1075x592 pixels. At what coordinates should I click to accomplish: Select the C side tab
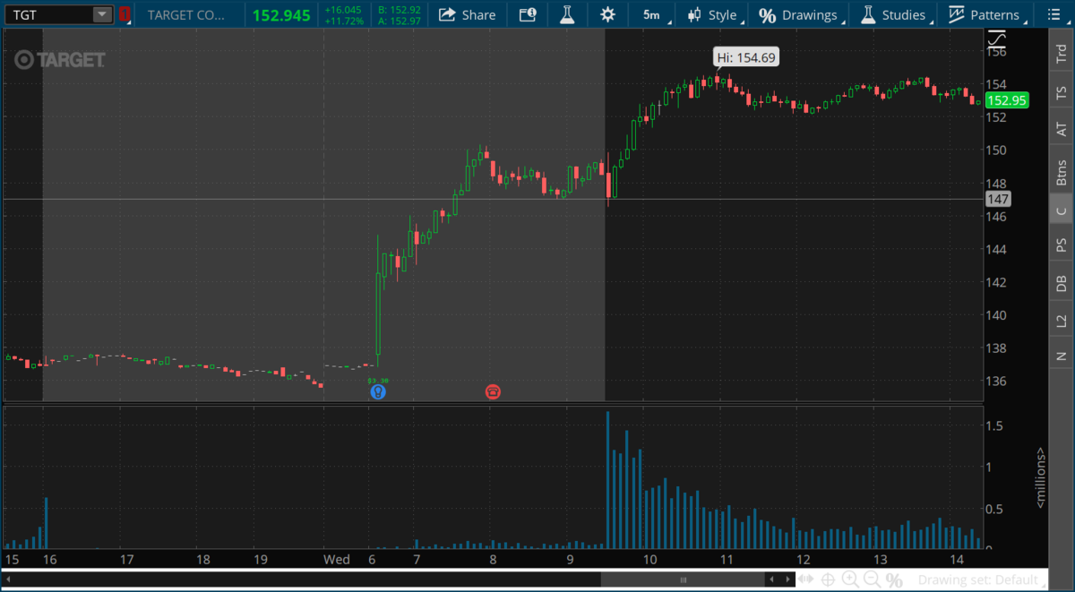[1061, 210]
